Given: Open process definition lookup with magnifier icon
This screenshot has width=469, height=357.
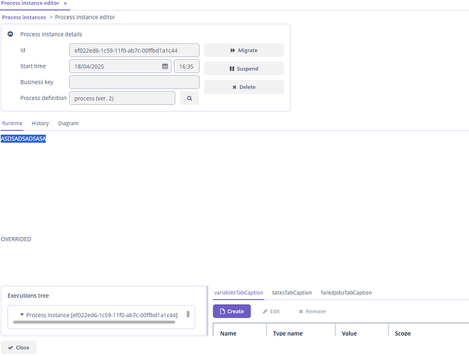Looking at the screenshot, I should 189,98.
